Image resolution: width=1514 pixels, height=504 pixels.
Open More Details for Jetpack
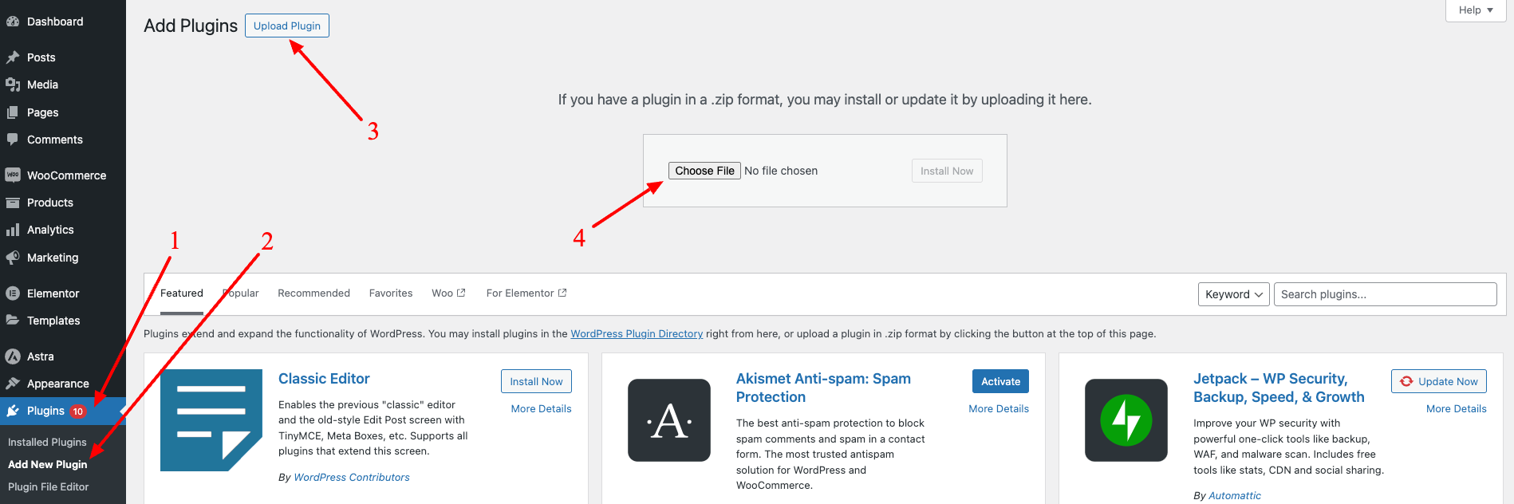pos(1457,408)
